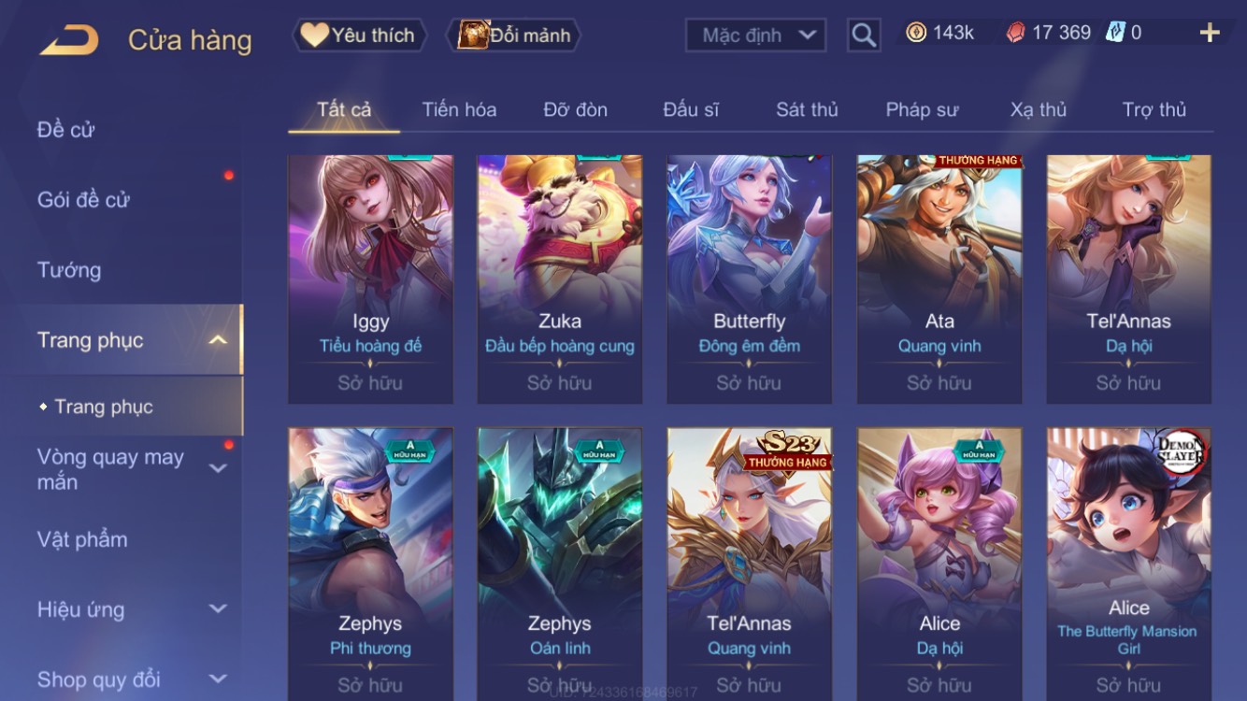Tap the red gem 17 369 balance
1247x701 pixels.
click(x=1048, y=33)
